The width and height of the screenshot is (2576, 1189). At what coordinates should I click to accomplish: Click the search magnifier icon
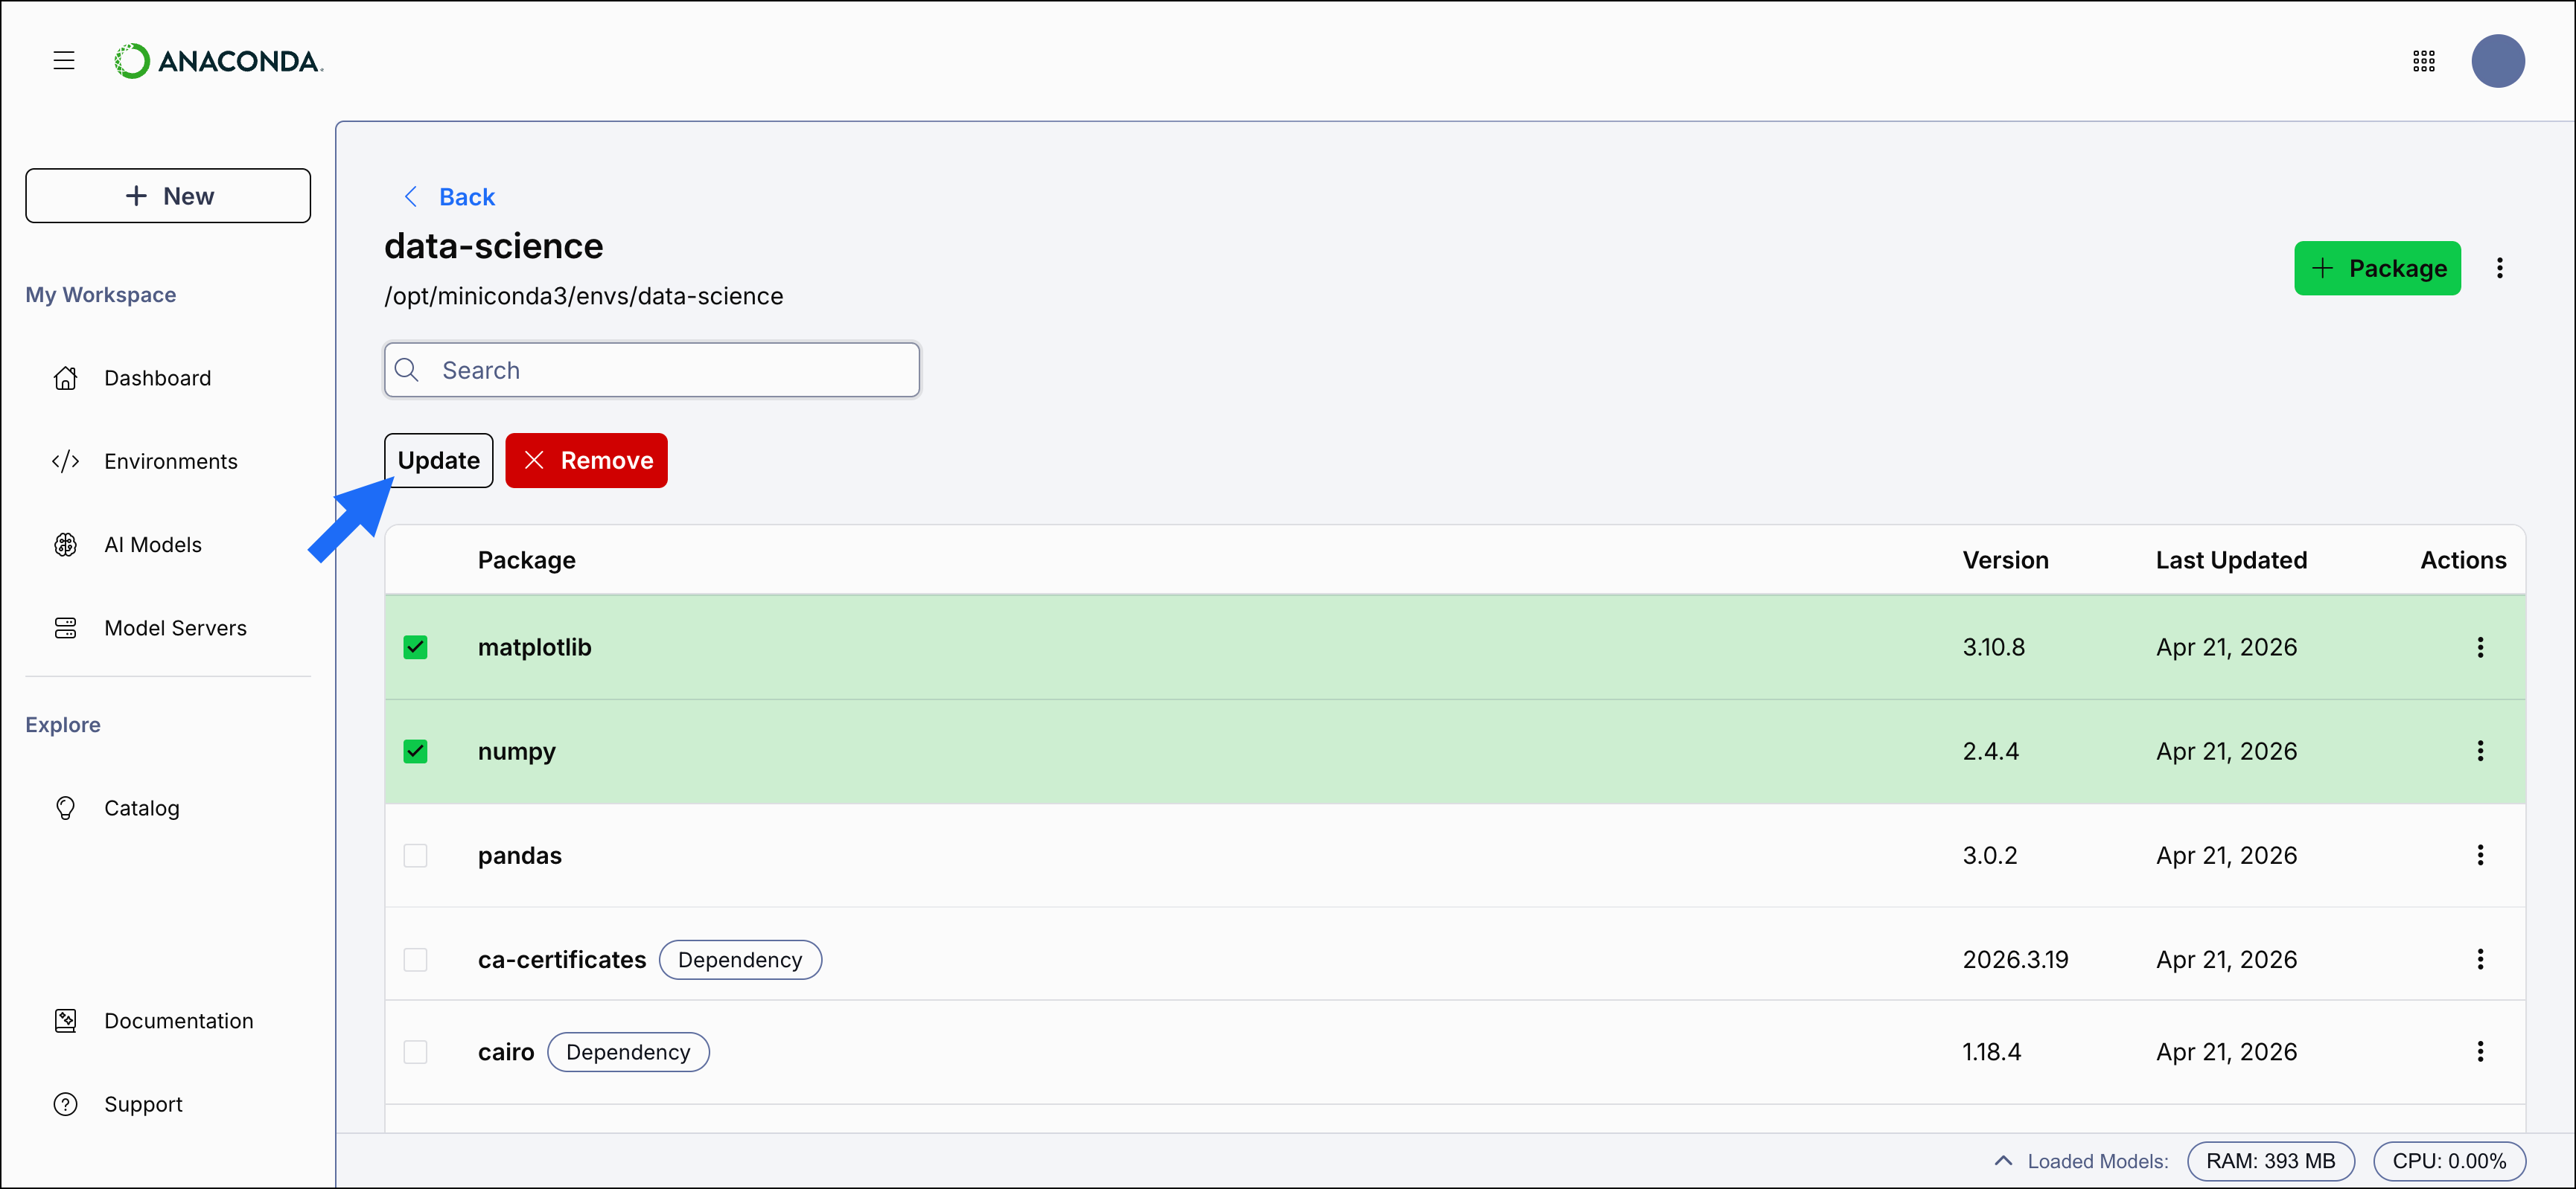407,370
